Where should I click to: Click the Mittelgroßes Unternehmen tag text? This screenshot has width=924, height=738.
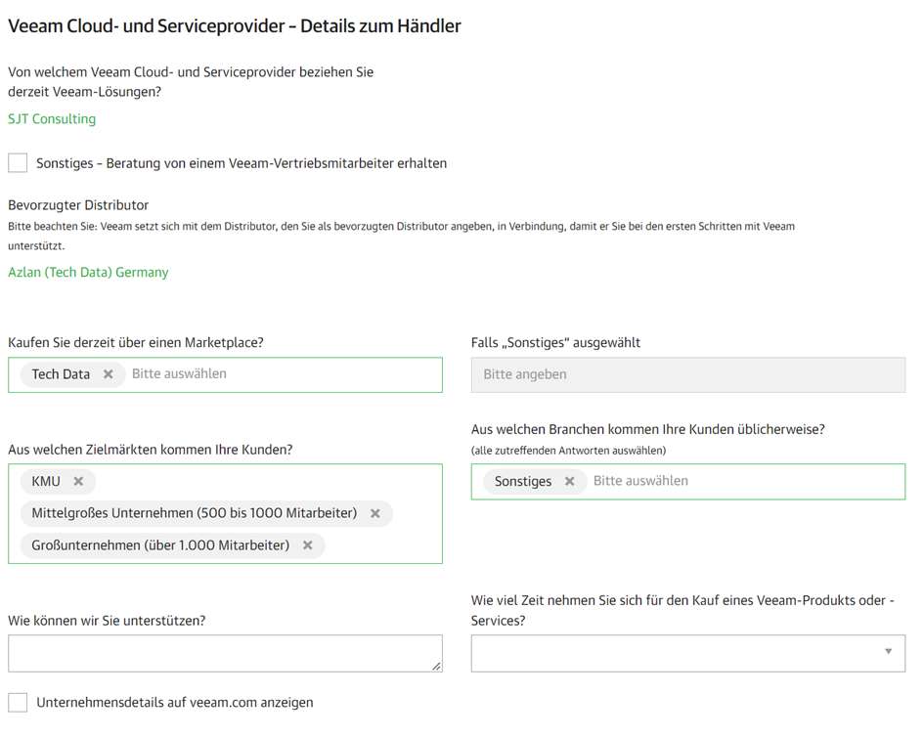tap(195, 513)
